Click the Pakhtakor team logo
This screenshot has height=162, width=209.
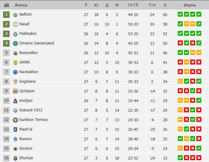tap(15, 34)
